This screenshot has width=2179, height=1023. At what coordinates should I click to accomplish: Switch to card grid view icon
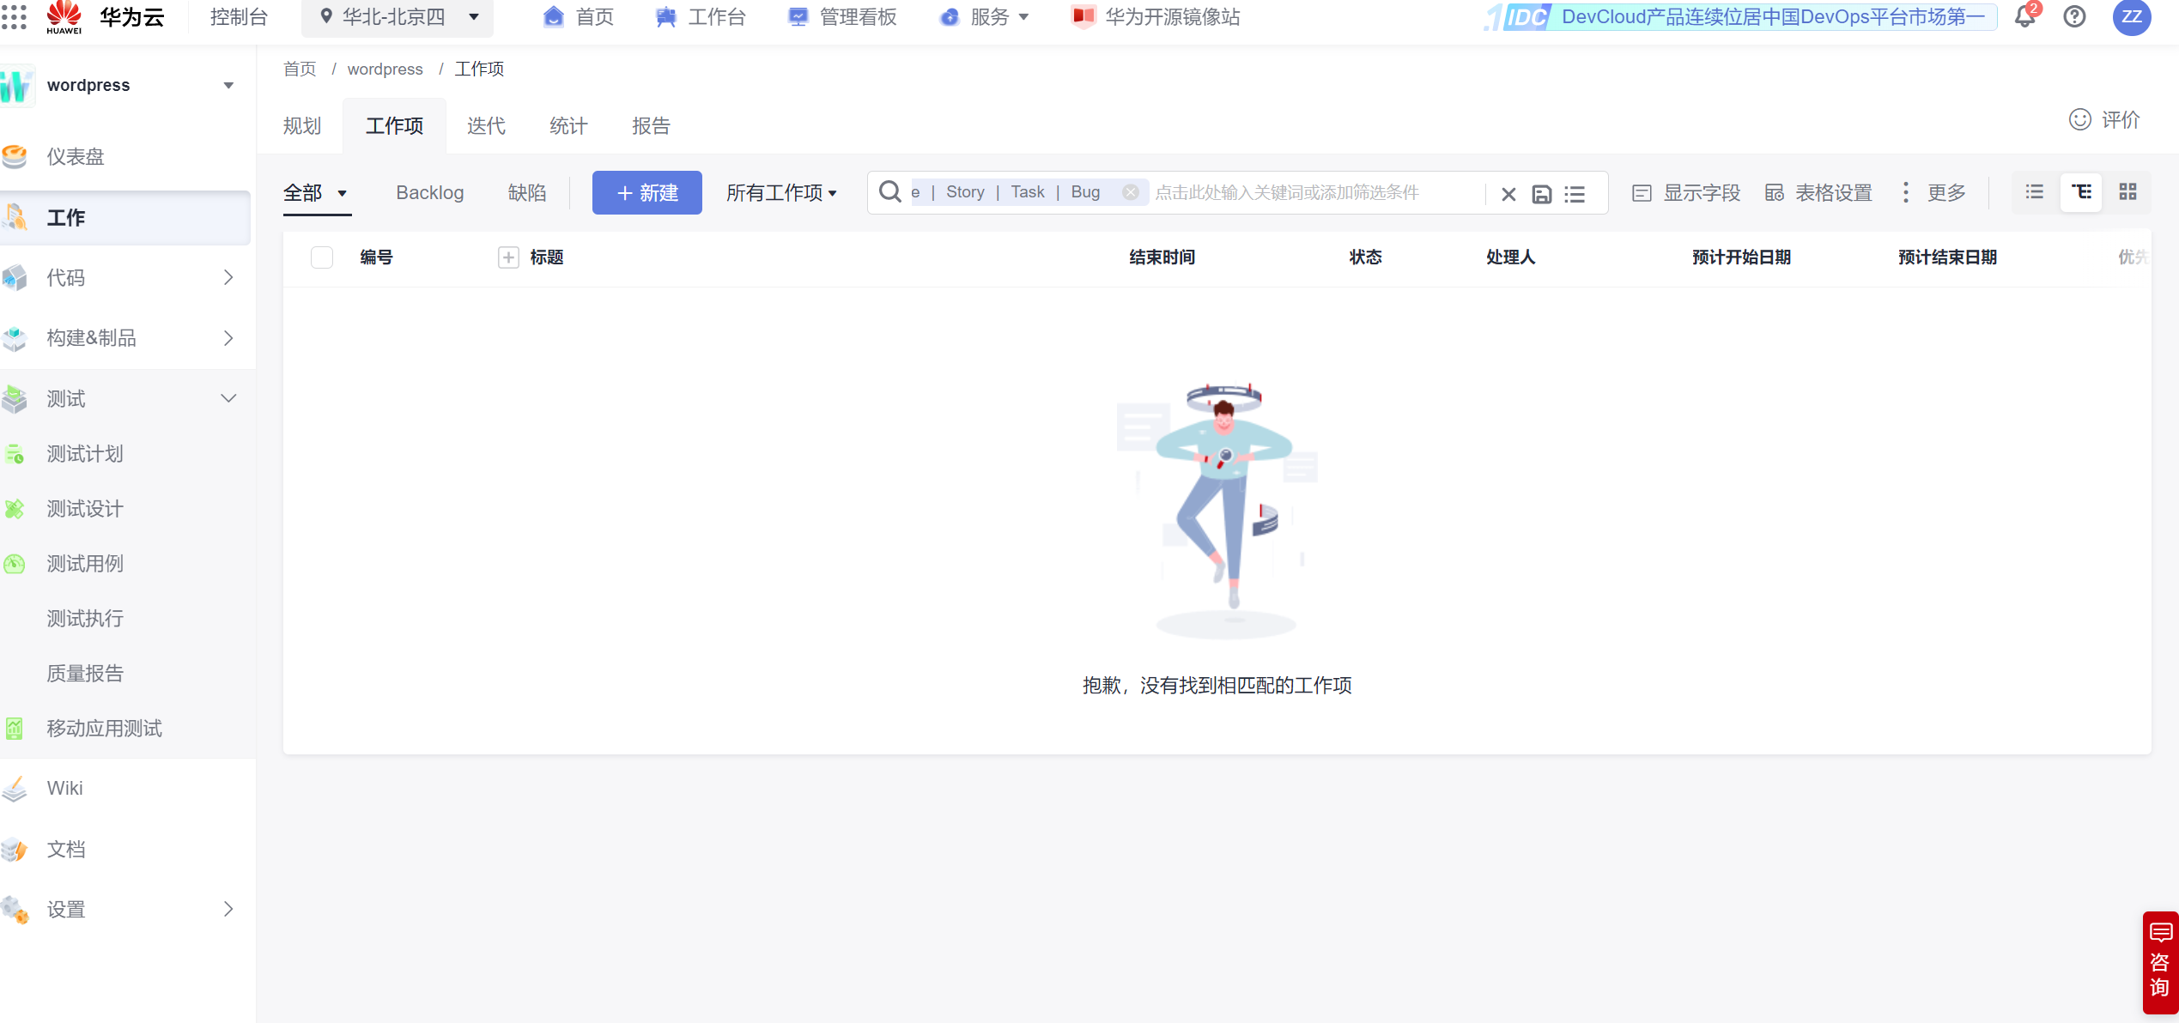click(x=2127, y=192)
